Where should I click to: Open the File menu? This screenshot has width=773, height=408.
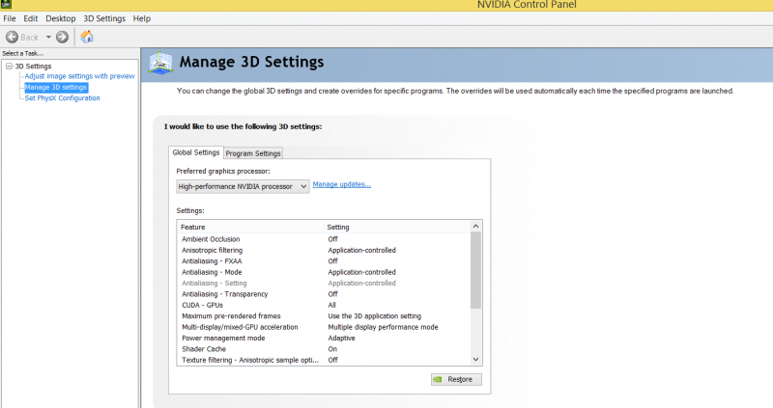[x=10, y=18]
